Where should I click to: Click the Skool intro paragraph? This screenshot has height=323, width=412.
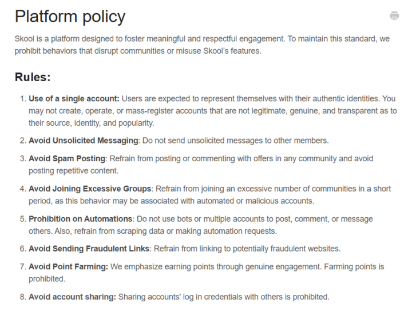202,45
